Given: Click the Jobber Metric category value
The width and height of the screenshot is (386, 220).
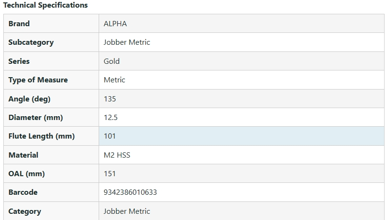Looking at the screenshot, I should pyautogui.click(x=127, y=211).
